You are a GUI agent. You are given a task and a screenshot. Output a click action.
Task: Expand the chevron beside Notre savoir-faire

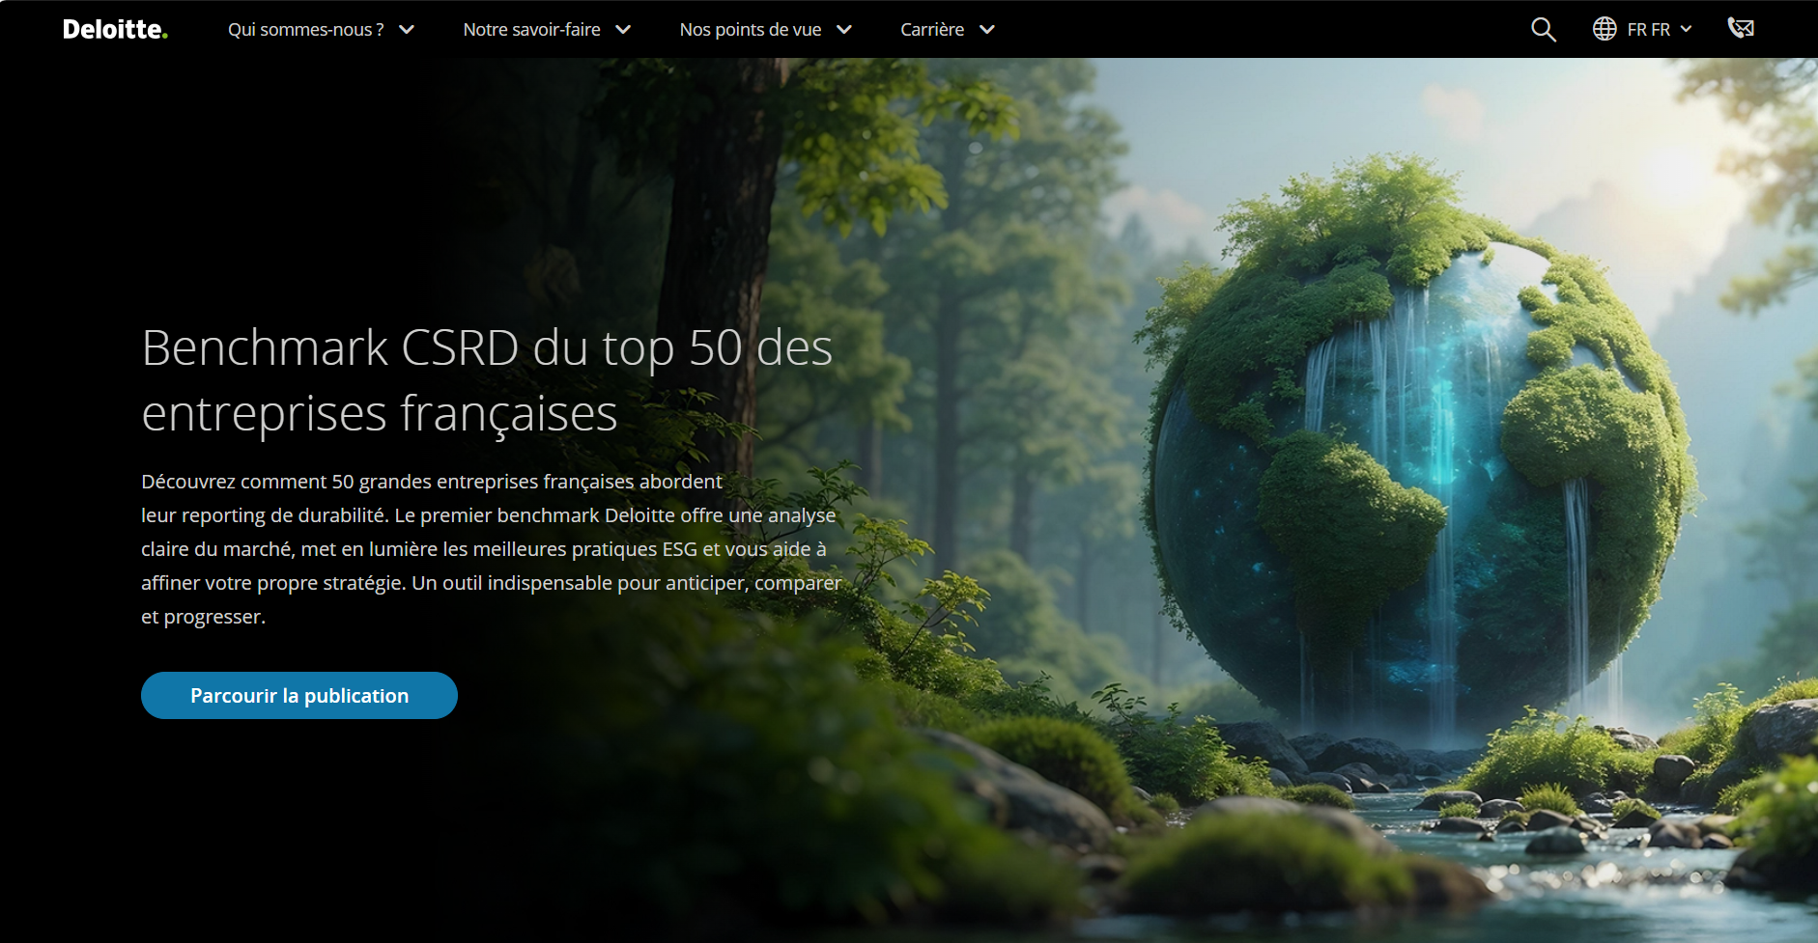pyautogui.click(x=623, y=30)
